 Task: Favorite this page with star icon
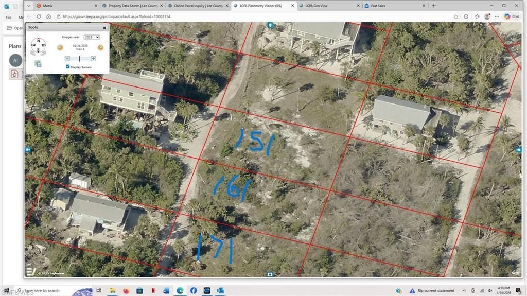[x=456, y=16]
